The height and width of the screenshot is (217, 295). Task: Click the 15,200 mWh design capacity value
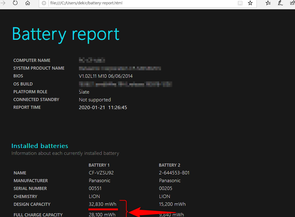coord(172,204)
